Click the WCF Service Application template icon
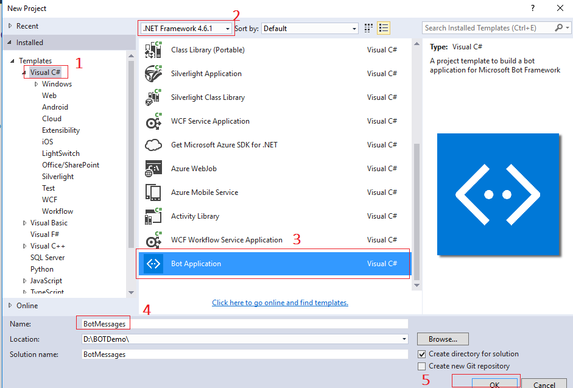Viewport: 573px width, 388px height. (x=153, y=121)
